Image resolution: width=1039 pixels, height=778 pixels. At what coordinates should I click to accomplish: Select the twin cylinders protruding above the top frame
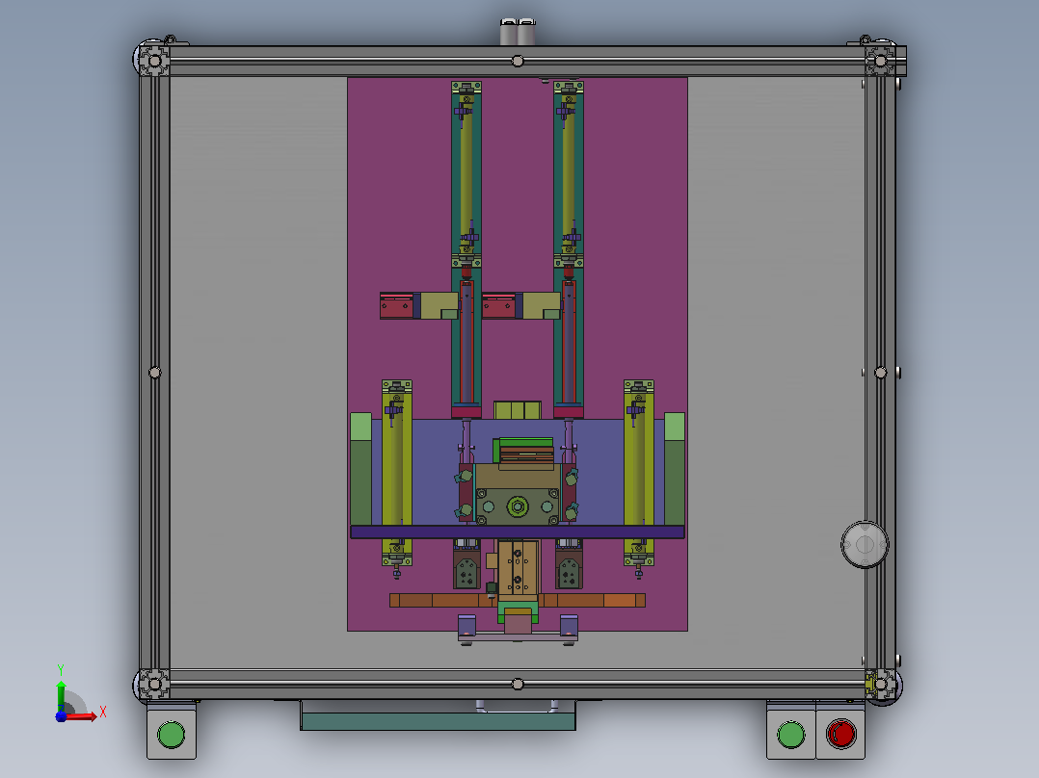518,32
